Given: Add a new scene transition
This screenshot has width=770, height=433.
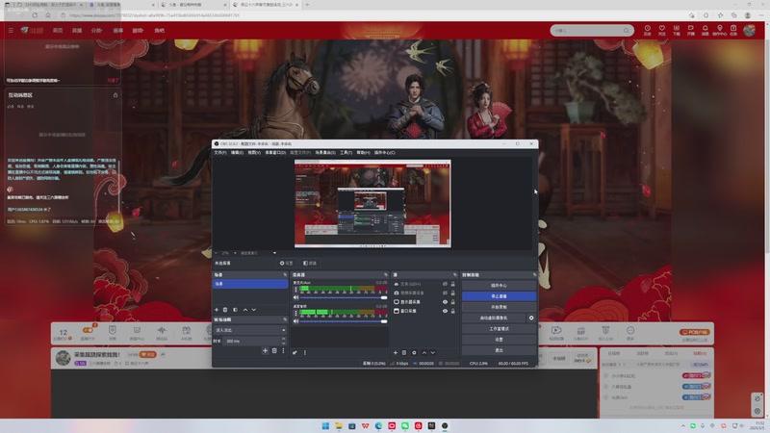Looking at the screenshot, I should [266, 350].
